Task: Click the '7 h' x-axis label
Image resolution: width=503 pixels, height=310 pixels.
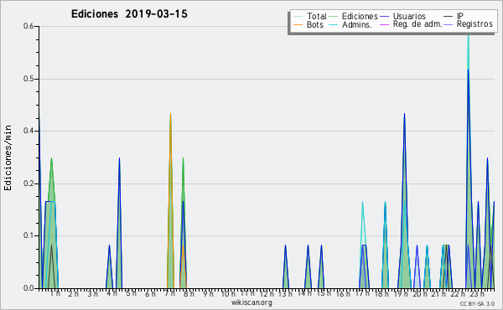Action: (x=169, y=293)
